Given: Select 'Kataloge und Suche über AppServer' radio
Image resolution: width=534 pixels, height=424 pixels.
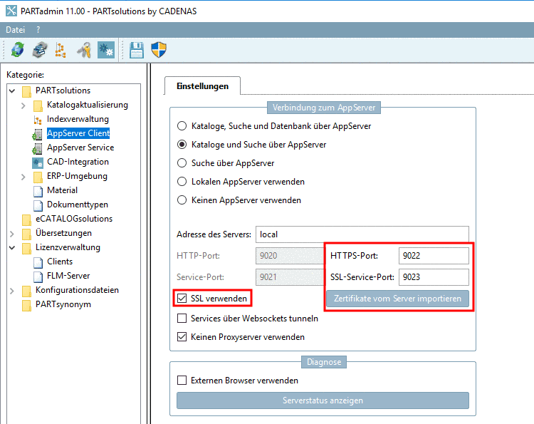Looking at the screenshot, I should tap(182, 145).
